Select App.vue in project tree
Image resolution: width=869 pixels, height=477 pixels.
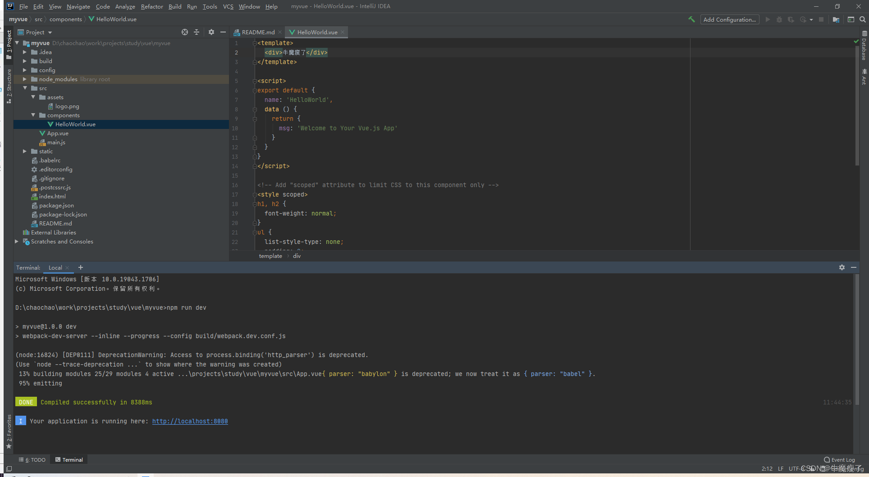tap(58, 133)
